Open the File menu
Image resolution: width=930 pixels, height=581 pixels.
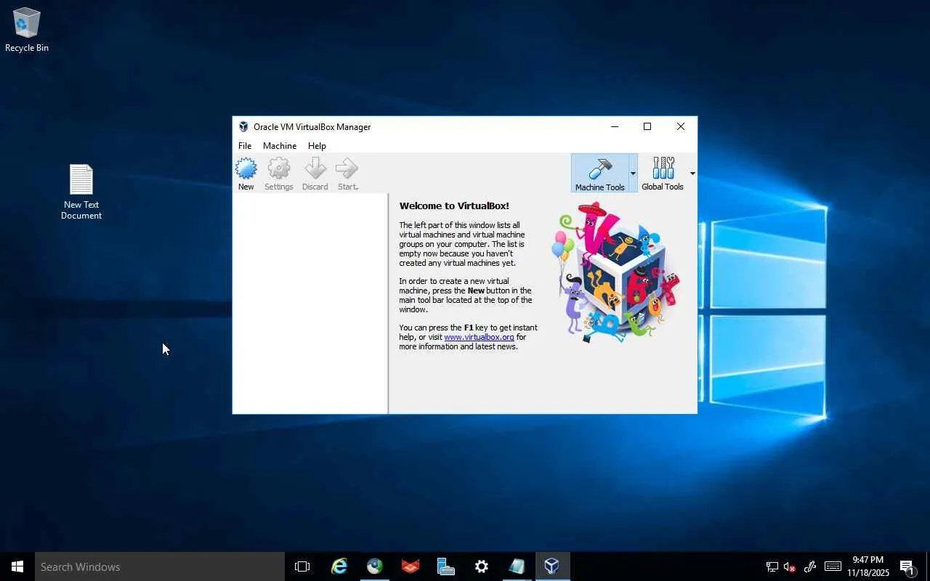[245, 146]
